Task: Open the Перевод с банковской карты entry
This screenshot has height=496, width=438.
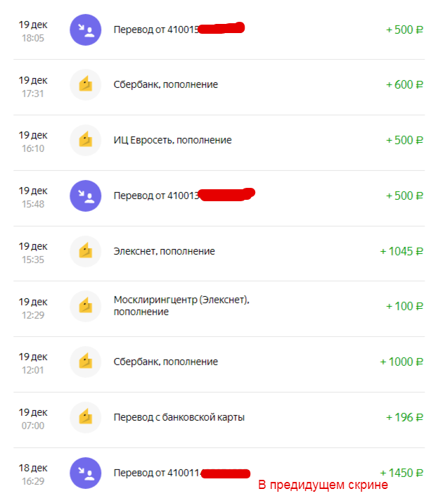Action: pyautogui.click(x=179, y=417)
